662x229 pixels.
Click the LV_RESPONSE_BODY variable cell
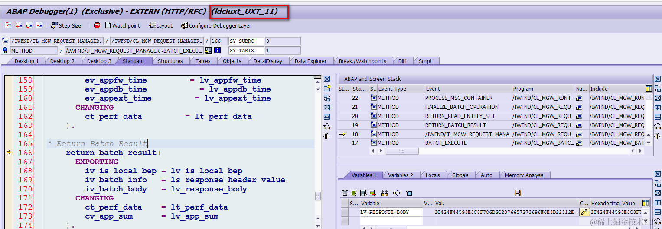point(391,212)
